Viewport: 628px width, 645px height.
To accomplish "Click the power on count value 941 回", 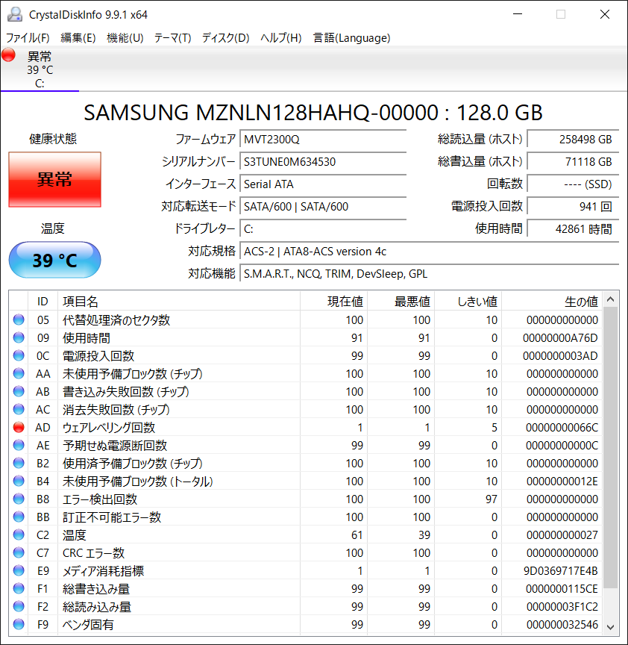I will (573, 206).
